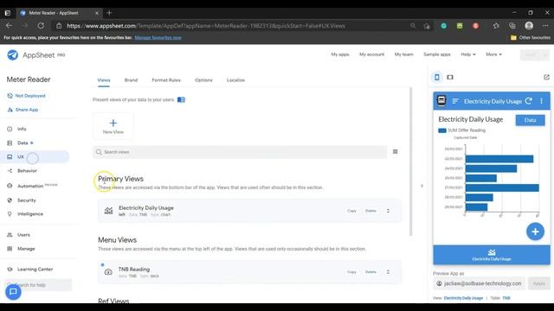Expand the Help dropdown menu
554x311 pixels.
pyautogui.click(x=468, y=54)
